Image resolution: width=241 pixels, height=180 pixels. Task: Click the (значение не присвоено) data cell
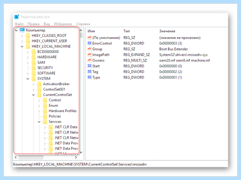(x=180, y=38)
